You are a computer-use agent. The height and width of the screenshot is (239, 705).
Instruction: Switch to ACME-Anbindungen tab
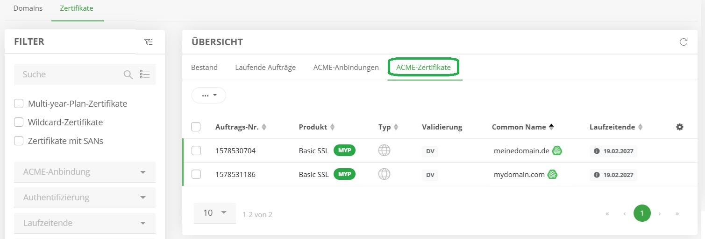(x=346, y=68)
